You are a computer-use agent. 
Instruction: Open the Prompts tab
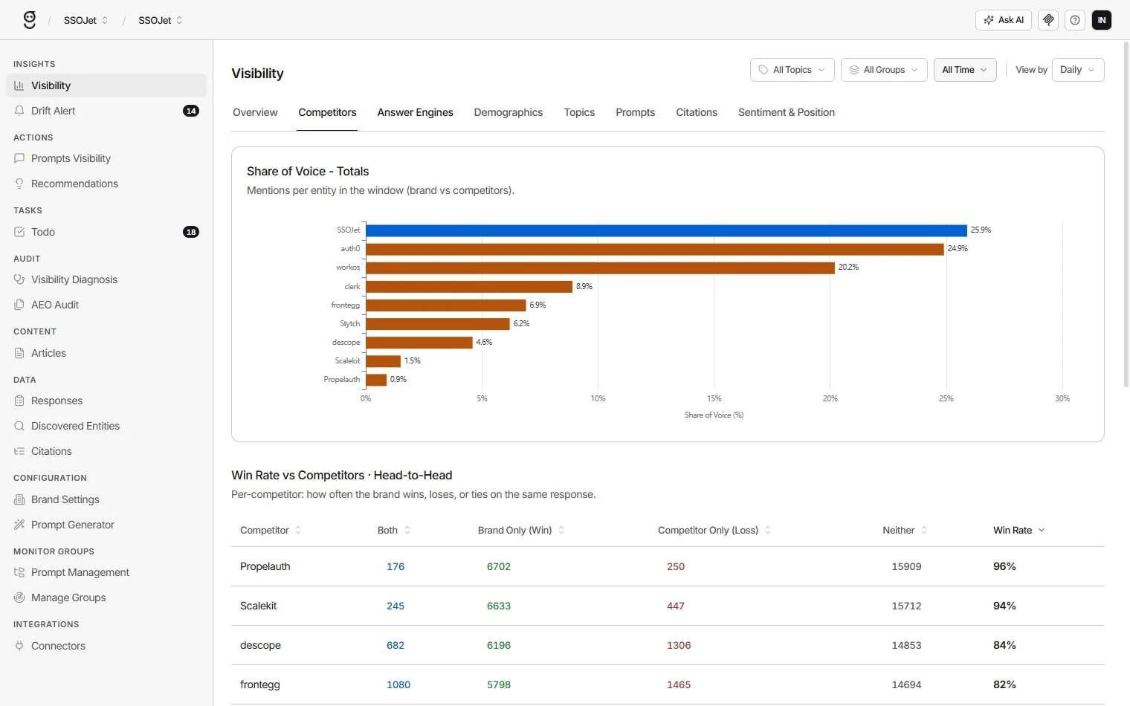(x=635, y=112)
